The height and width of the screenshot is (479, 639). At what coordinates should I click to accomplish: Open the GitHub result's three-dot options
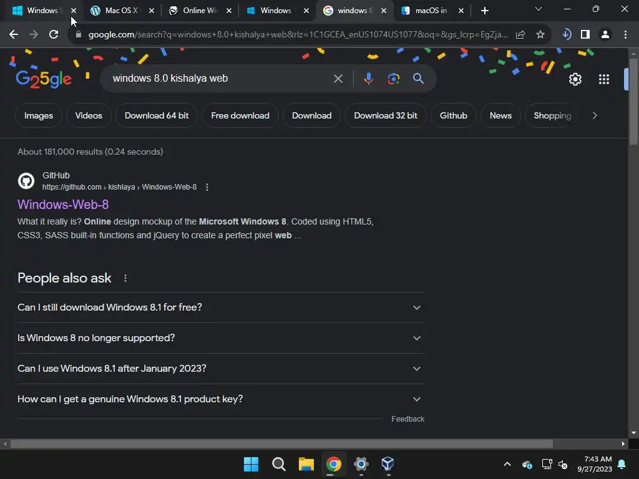coord(207,187)
